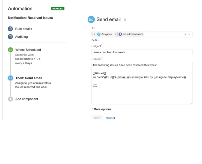
Task: Delete the Send email action via the trash icon
Action: tap(125, 20)
